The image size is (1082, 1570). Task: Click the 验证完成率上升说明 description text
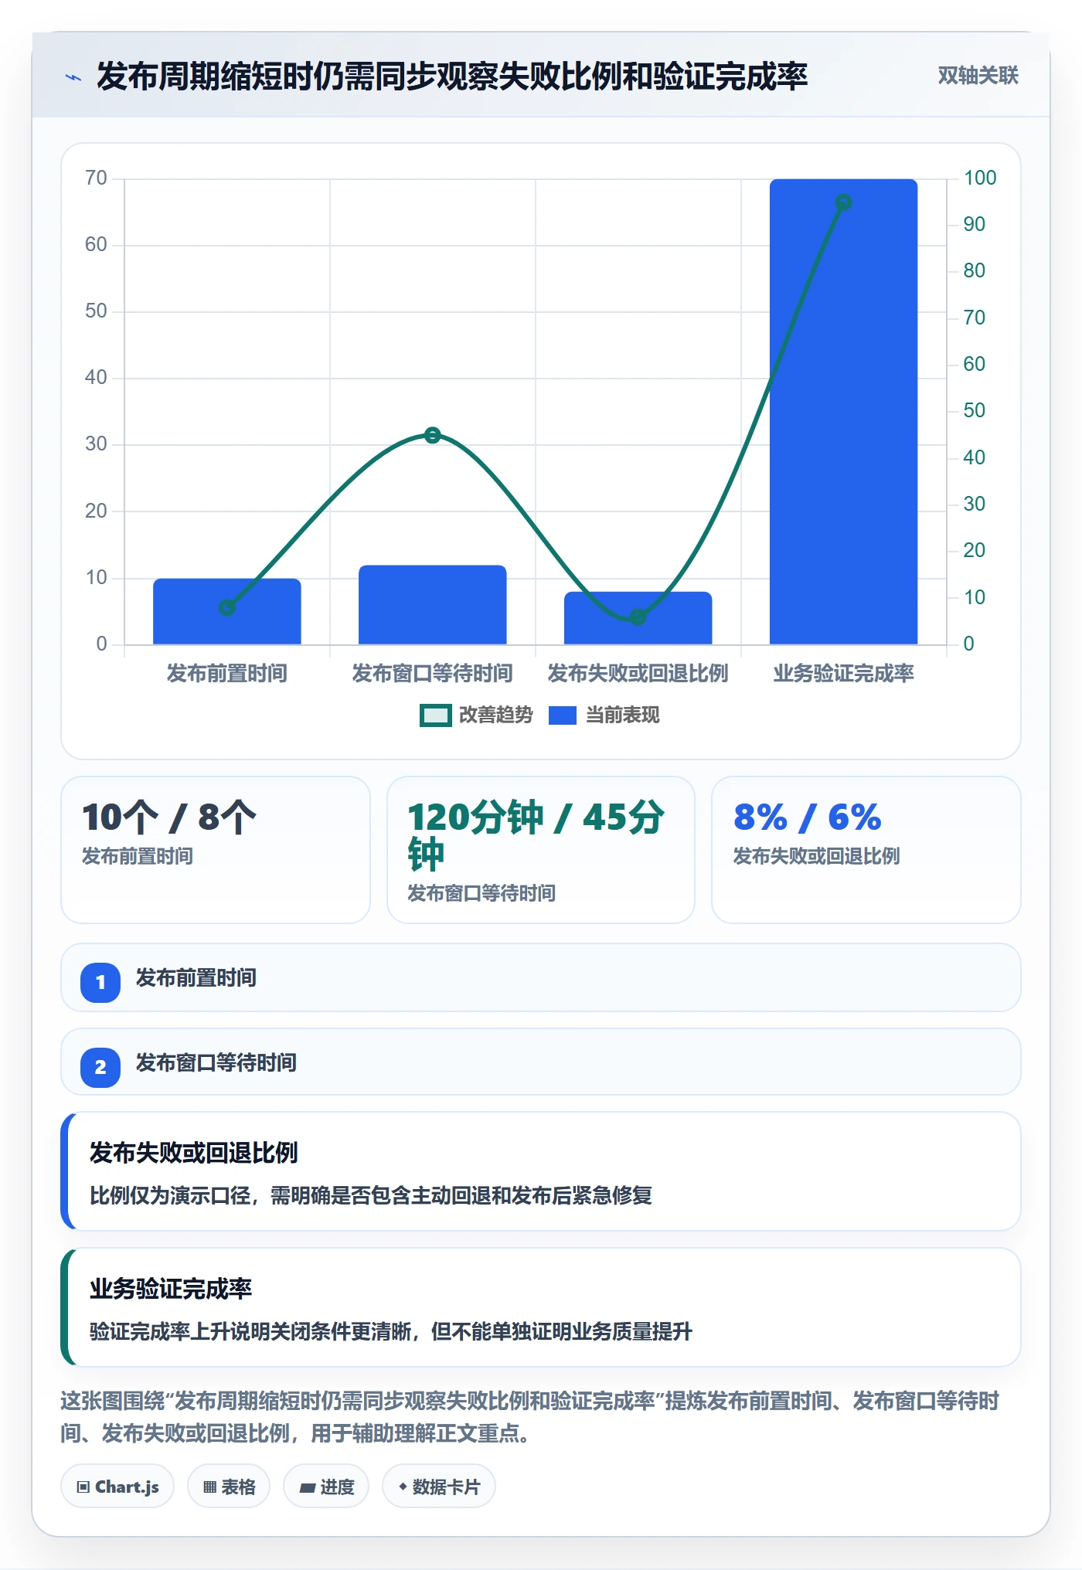pyautogui.click(x=391, y=1331)
